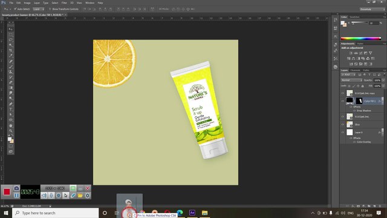Click the recorder camera snapshot icon
387x218 pixels.
(x=16, y=188)
